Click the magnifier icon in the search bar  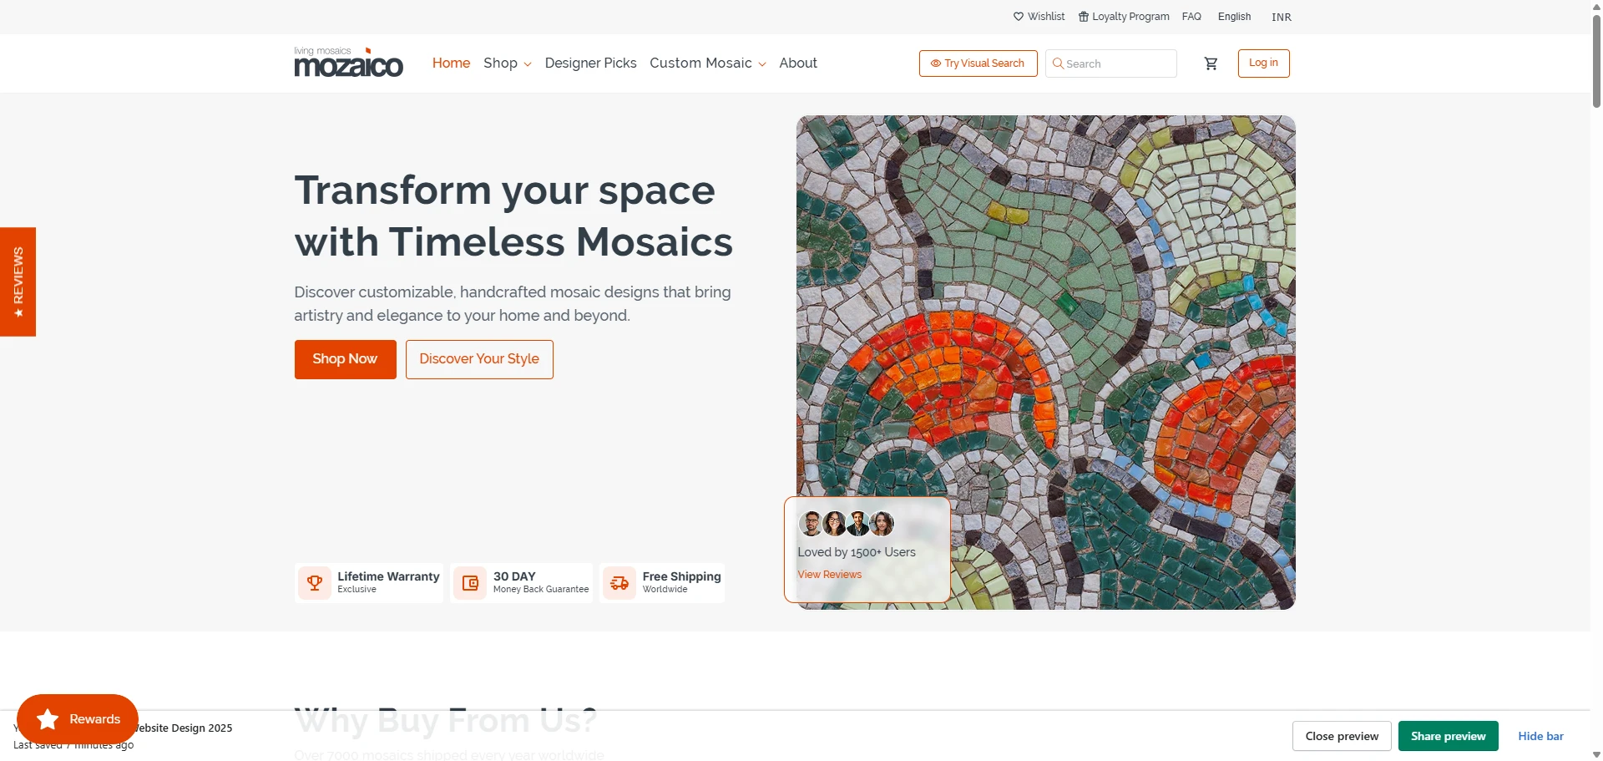coord(1059,63)
